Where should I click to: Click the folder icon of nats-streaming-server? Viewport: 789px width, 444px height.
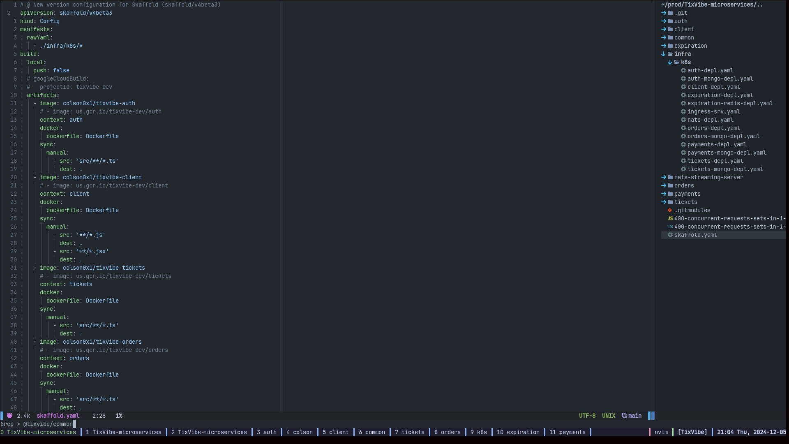point(670,177)
